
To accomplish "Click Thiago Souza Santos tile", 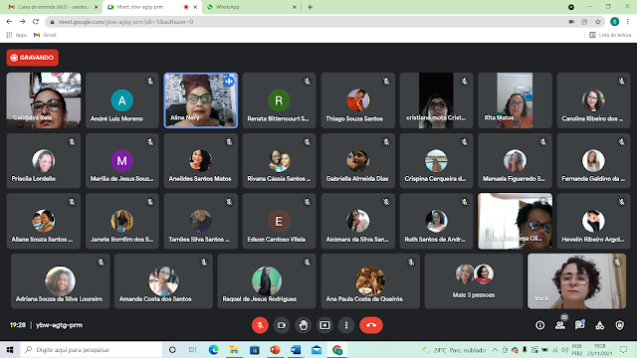I will click(x=357, y=100).
